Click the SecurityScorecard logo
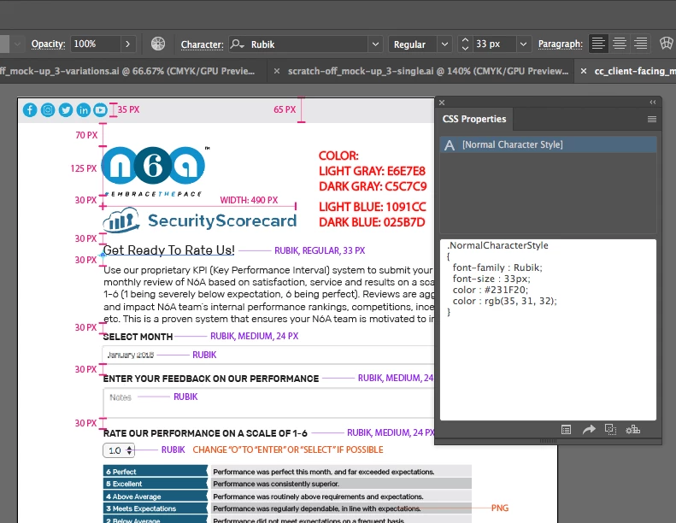Viewport: 676px width, 523px height. tap(200, 220)
